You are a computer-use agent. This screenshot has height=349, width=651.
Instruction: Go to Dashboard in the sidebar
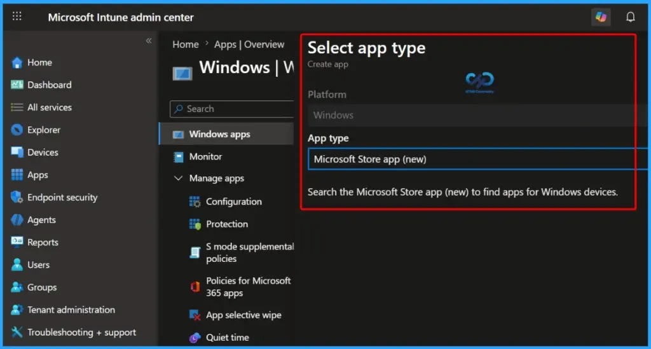50,85
